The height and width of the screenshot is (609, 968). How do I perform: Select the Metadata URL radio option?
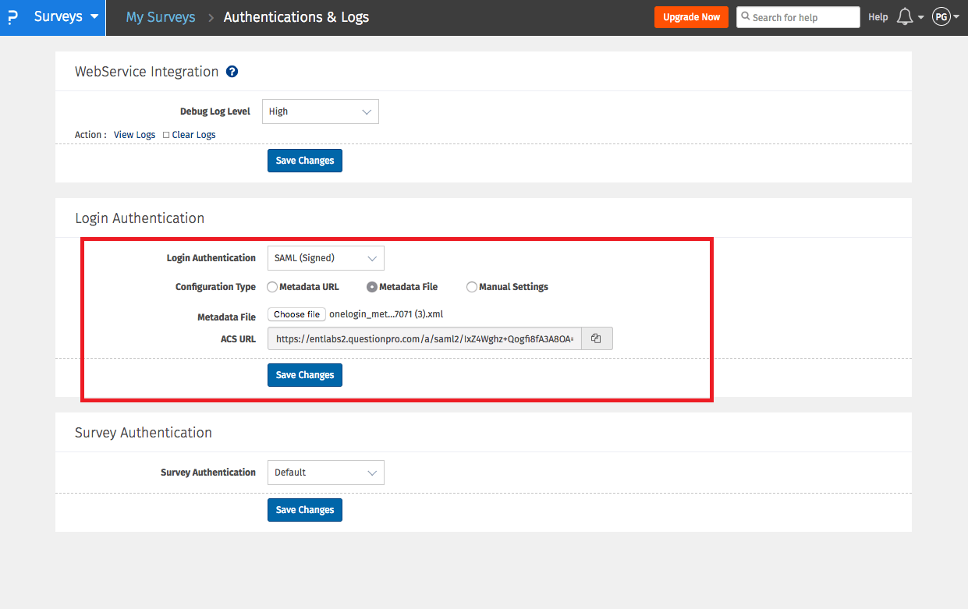[272, 287]
